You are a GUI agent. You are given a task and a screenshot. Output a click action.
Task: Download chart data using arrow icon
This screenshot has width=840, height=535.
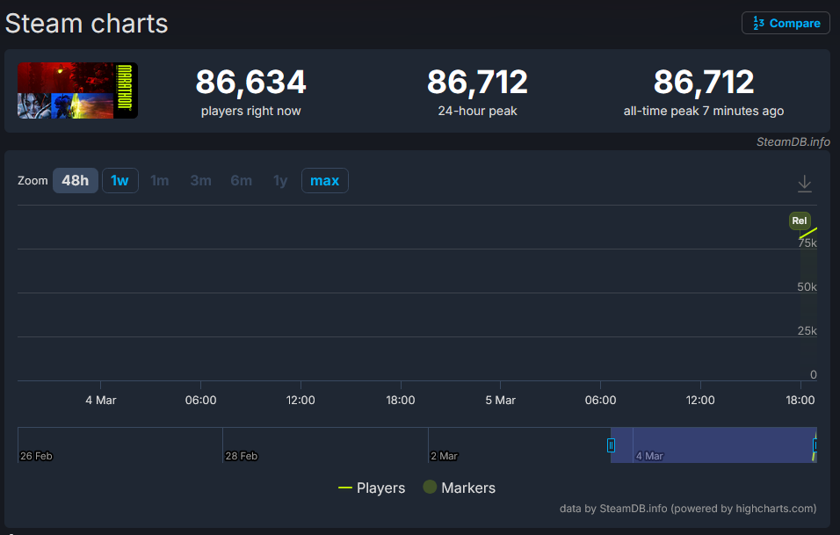tap(804, 184)
